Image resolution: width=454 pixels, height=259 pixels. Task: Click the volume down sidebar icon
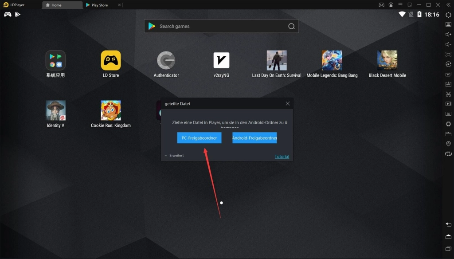point(448,44)
